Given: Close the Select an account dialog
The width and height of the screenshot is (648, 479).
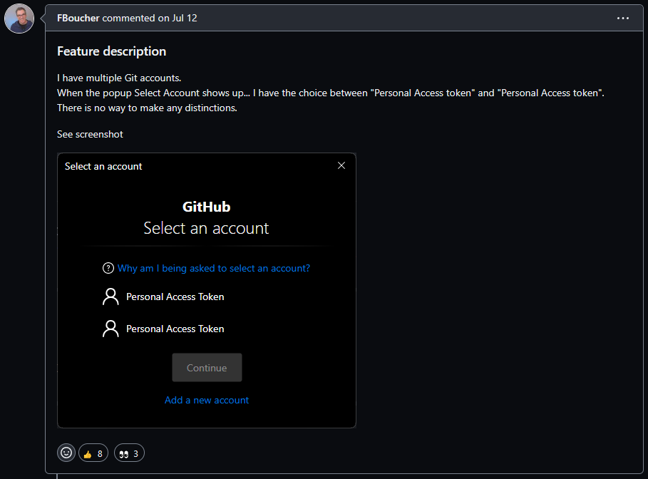Looking at the screenshot, I should coord(341,166).
